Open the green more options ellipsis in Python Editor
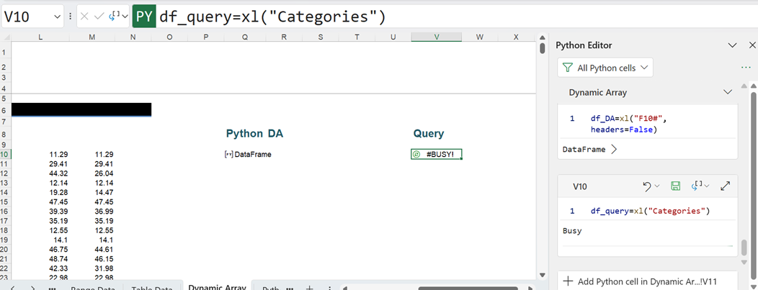Viewport: 758px width, 290px height. pos(746,68)
